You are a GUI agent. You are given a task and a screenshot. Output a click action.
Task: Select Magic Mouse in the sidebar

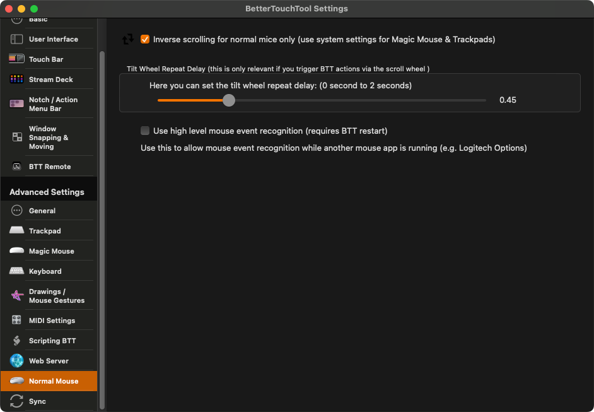click(x=51, y=251)
